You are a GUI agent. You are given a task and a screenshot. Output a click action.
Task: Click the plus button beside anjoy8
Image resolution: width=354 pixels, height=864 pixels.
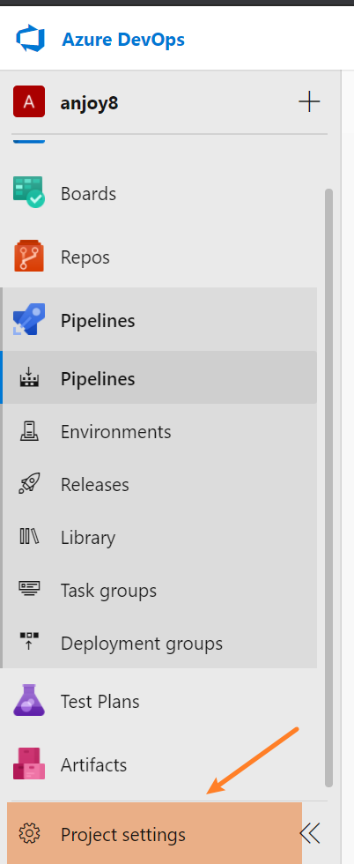(x=309, y=102)
